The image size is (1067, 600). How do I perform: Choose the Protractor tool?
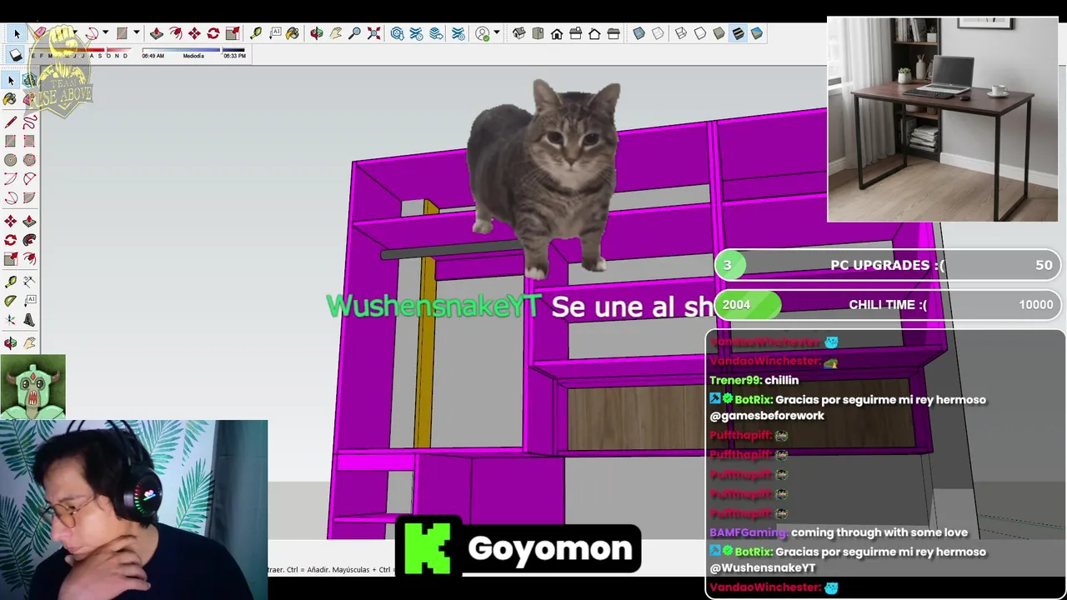tap(10, 300)
